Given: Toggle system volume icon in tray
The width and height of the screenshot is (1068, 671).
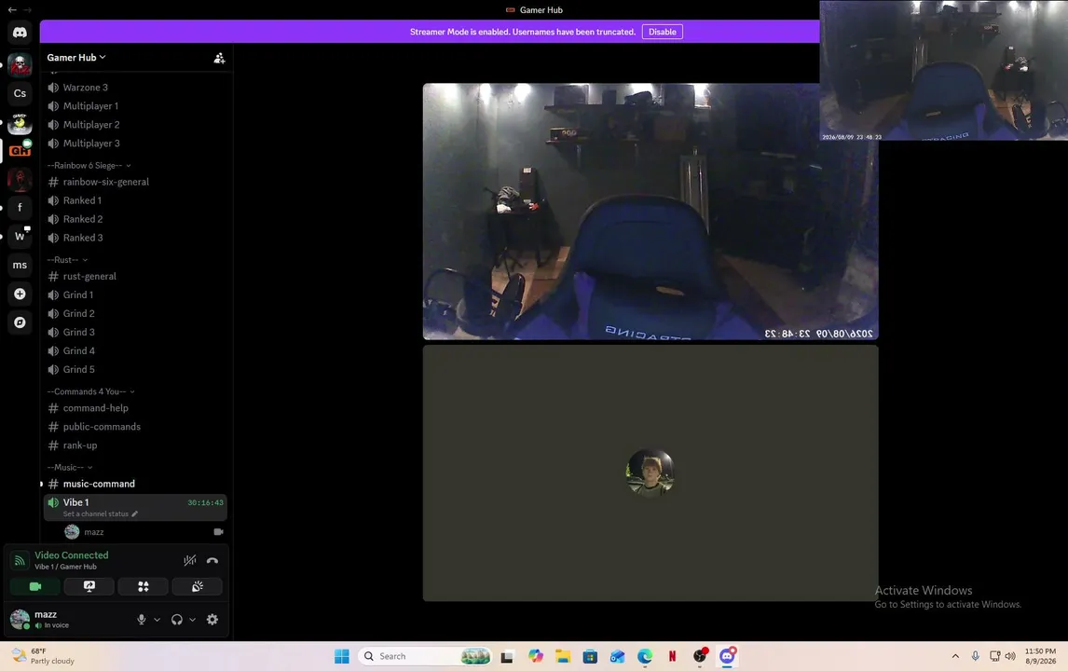Looking at the screenshot, I should pos(1010,656).
